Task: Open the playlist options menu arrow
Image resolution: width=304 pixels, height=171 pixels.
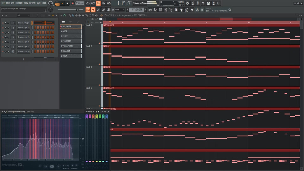Action: (x=61, y=15)
